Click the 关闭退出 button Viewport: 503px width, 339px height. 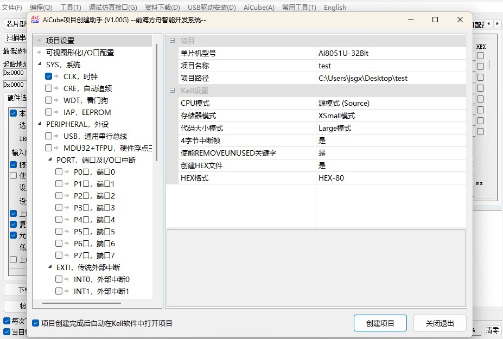(x=440, y=323)
